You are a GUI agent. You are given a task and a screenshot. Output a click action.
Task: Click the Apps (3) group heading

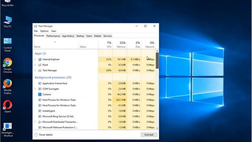pyautogui.click(x=40, y=54)
